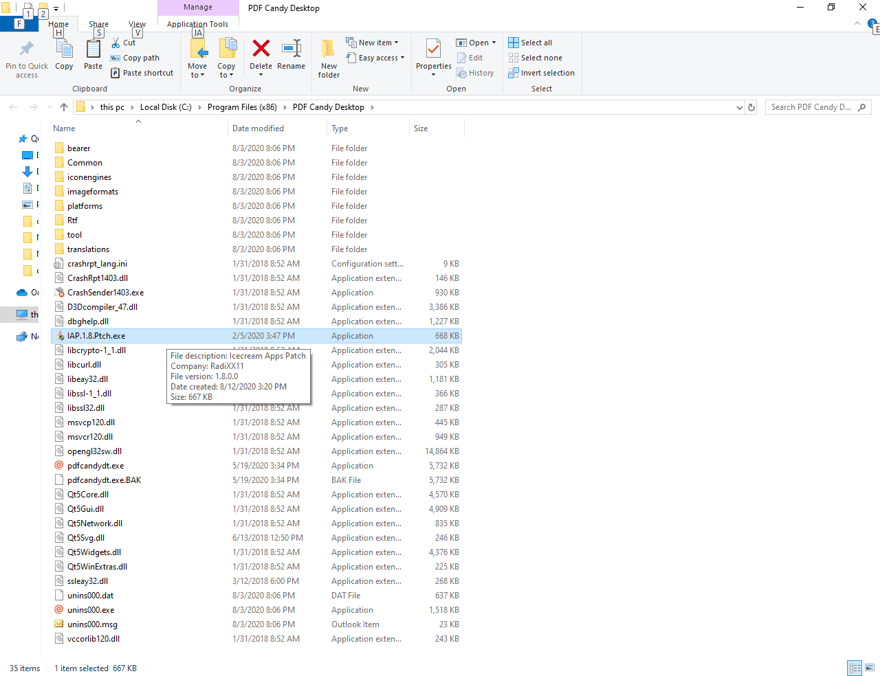Click the Refresh address bar button
Image resolution: width=880 pixels, height=676 pixels.
click(751, 107)
